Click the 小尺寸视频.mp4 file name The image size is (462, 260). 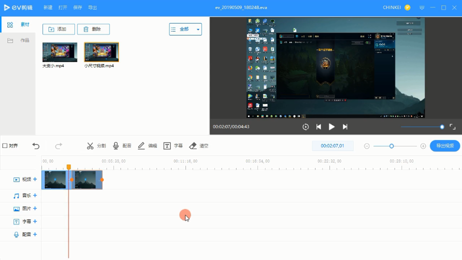[x=99, y=65]
